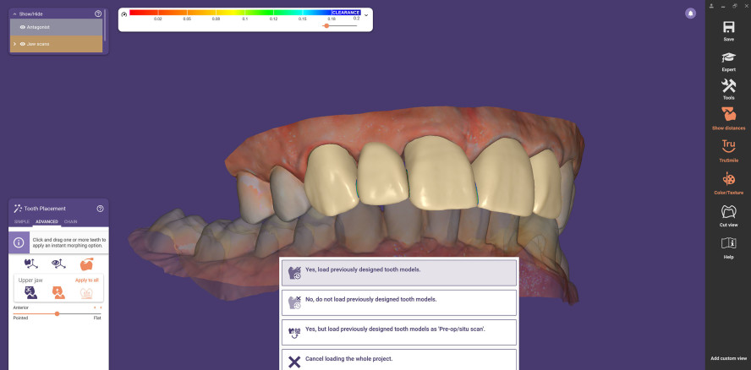Expand the clearance color scale dropdown
The width and height of the screenshot is (751, 370).
point(366,15)
